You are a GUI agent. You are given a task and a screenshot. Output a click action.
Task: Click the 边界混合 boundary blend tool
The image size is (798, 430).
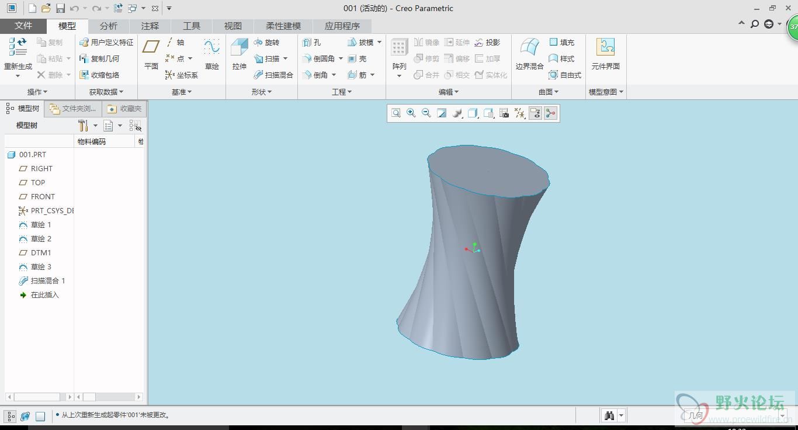tap(529, 54)
